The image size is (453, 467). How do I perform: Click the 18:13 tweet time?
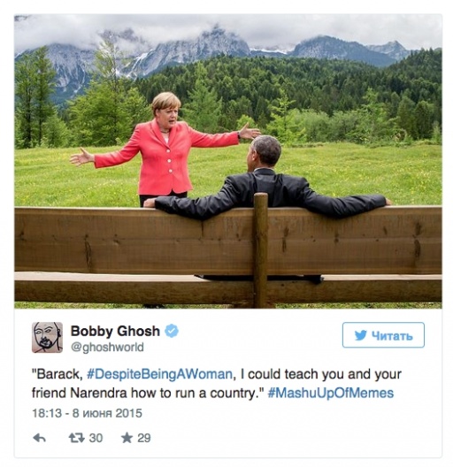(47, 413)
